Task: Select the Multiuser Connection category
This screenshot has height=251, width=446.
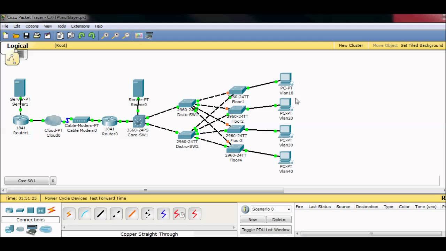Action: click(x=46, y=229)
